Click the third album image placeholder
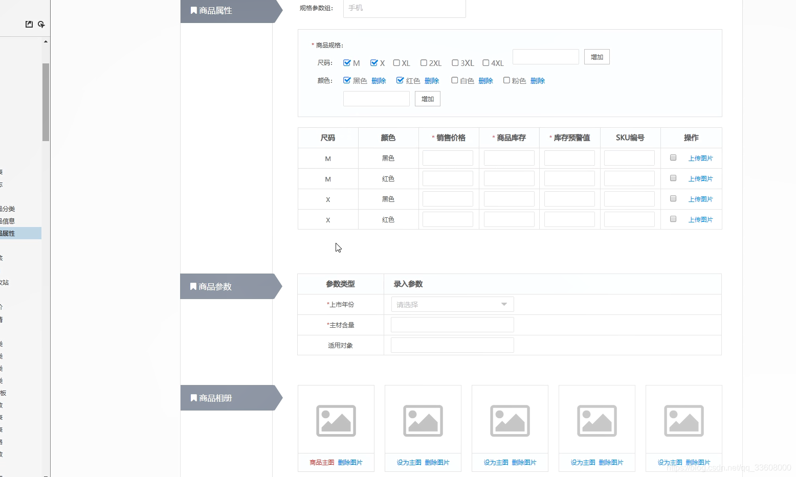This screenshot has width=796, height=477. coord(510,421)
